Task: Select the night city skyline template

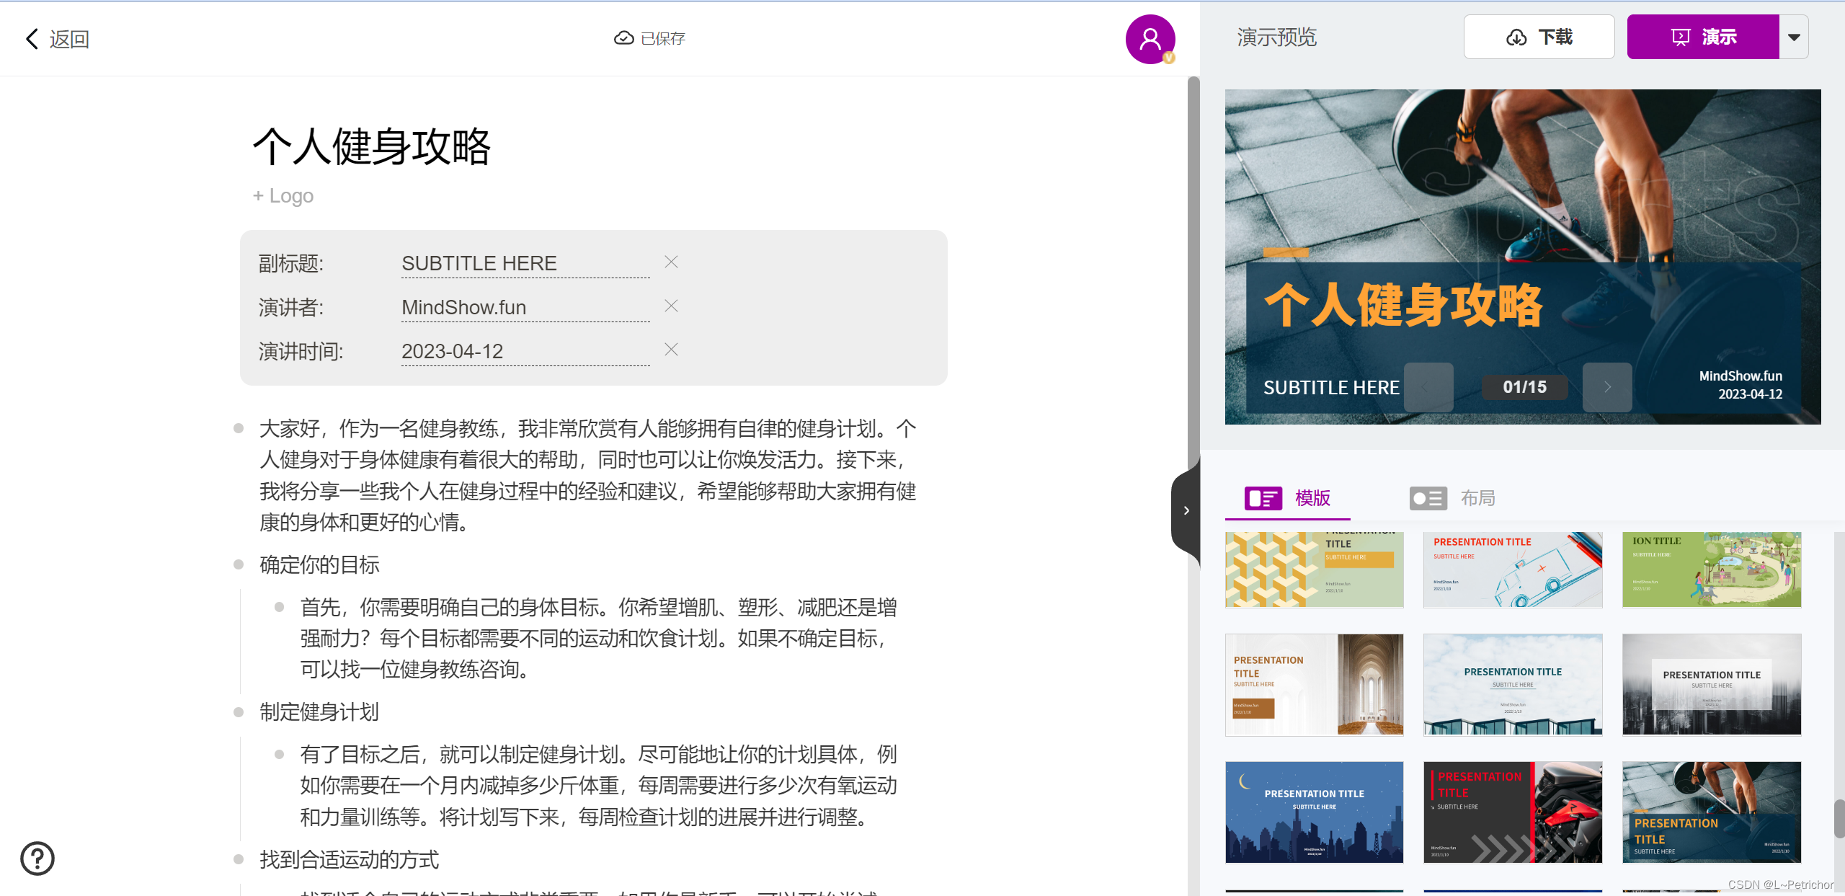Action: (1314, 812)
